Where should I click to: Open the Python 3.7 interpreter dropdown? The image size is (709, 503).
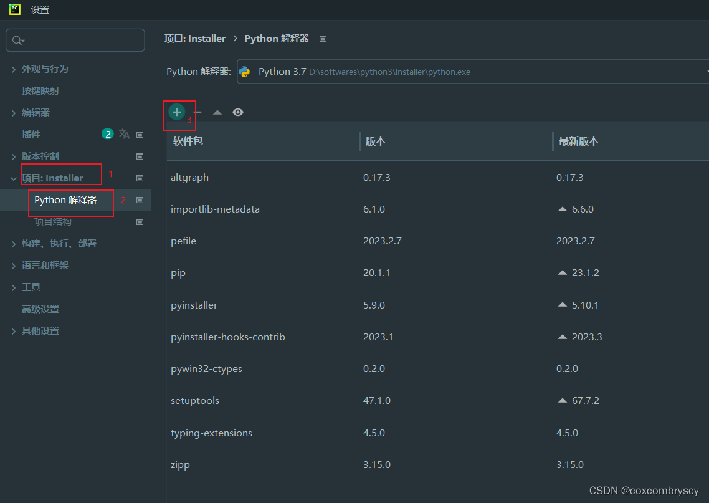click(x=473, y=72)
